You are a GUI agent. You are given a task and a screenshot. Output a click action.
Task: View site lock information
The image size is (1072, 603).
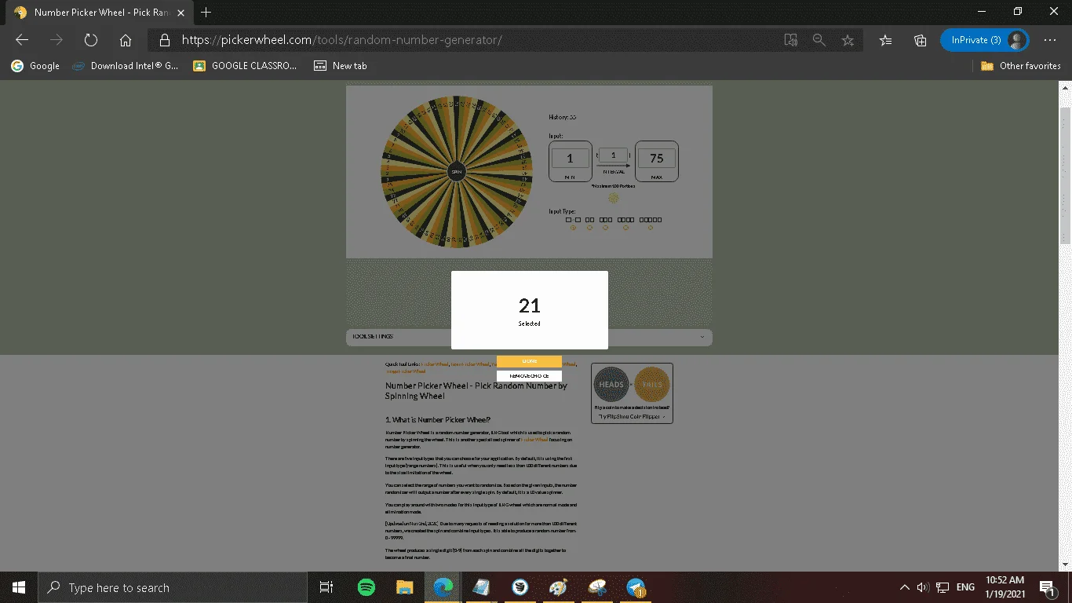click(164, 40)
